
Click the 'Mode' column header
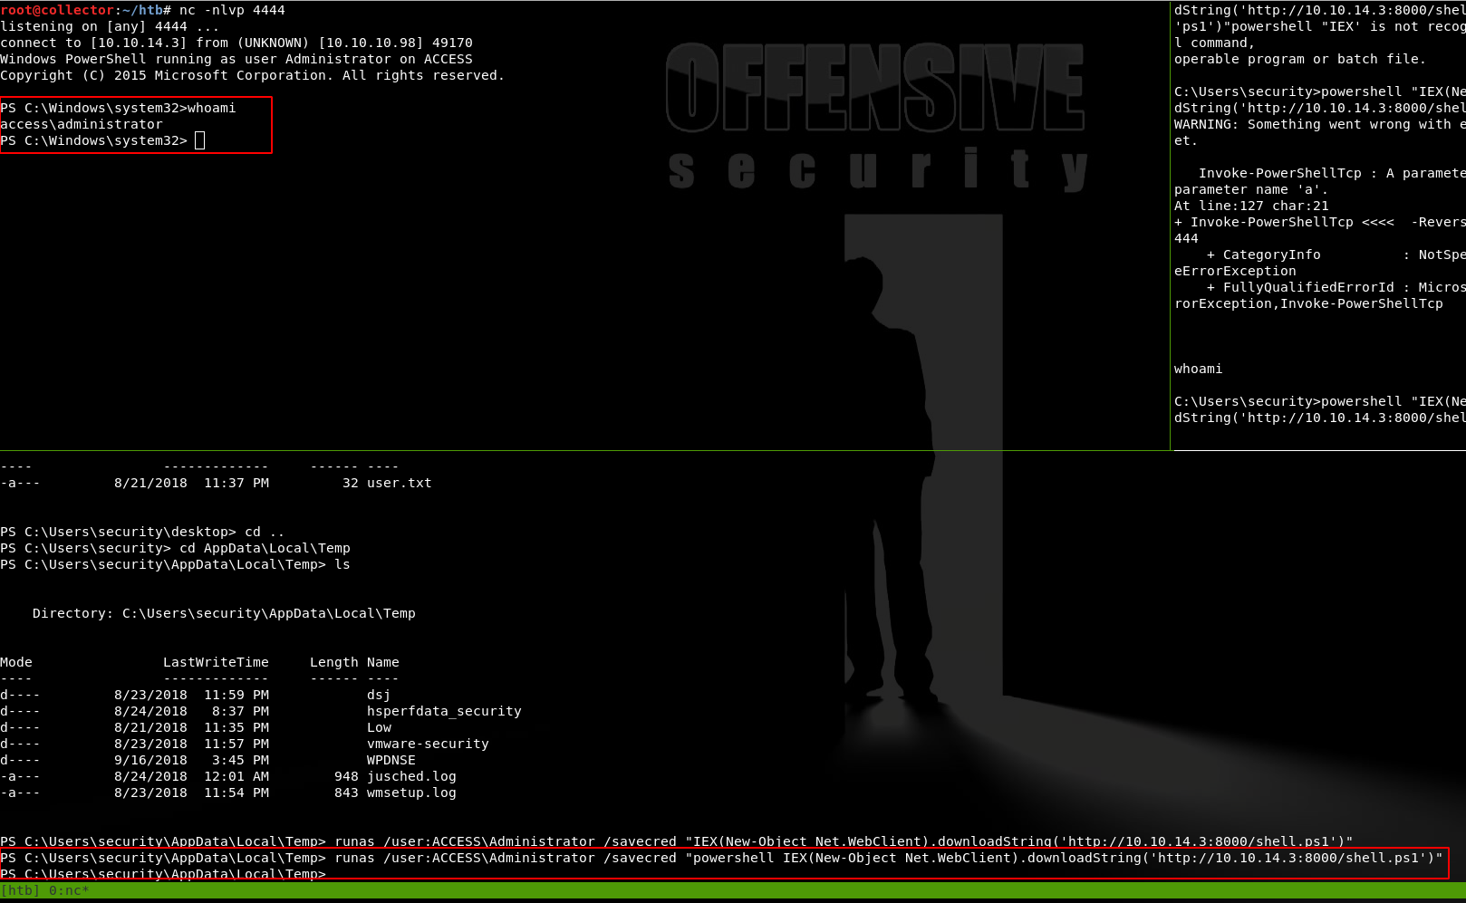pos(16,662)
